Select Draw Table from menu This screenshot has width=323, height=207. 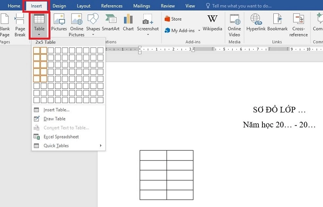(x=54, y=119)
